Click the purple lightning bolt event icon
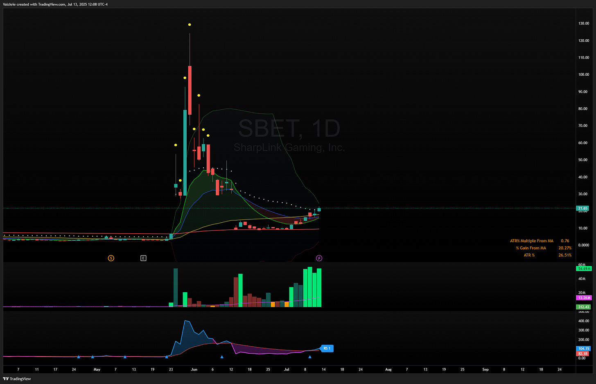The width and height of the screenshot is (596, 384). click(319, 258)
